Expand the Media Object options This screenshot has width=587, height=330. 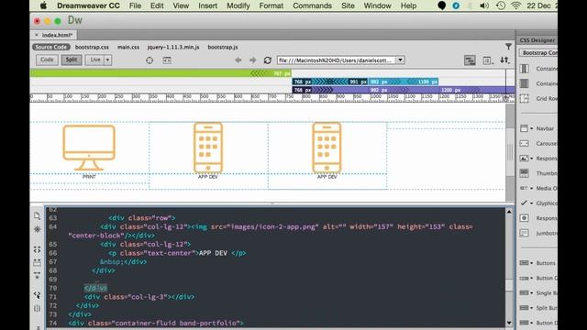532,188
